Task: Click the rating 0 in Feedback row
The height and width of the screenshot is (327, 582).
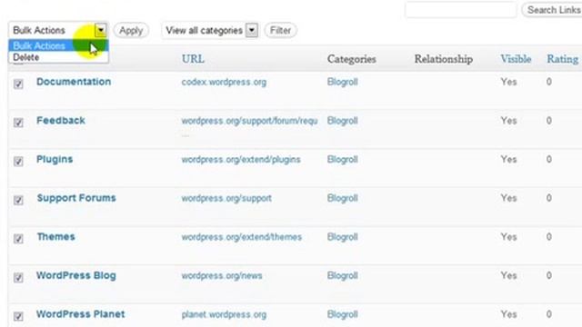Action: 549,121
